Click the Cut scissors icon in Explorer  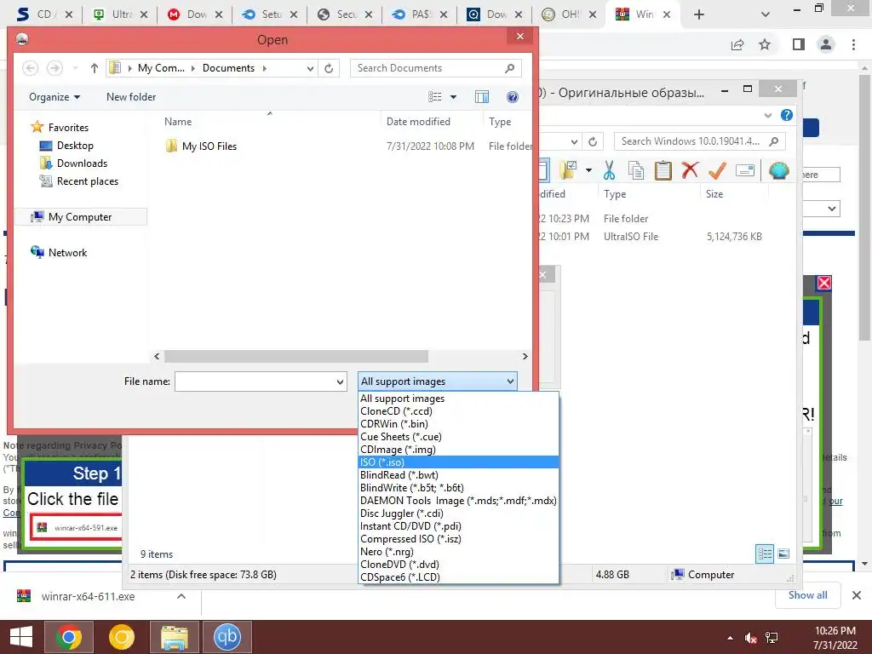610,170
